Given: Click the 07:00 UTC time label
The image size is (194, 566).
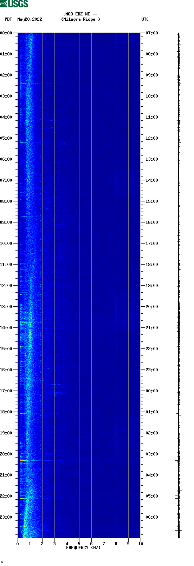Looking at the screenshot, I should point(151,33).
